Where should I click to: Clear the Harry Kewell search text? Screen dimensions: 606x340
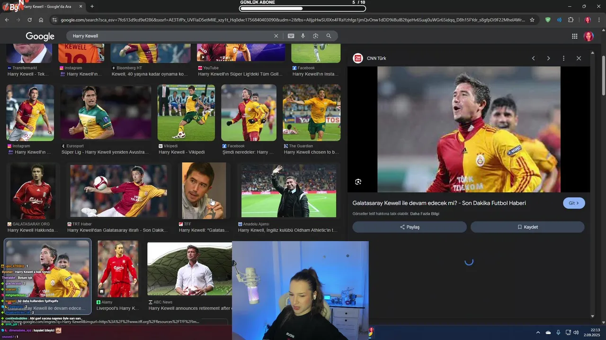click(x=276, y=36)
